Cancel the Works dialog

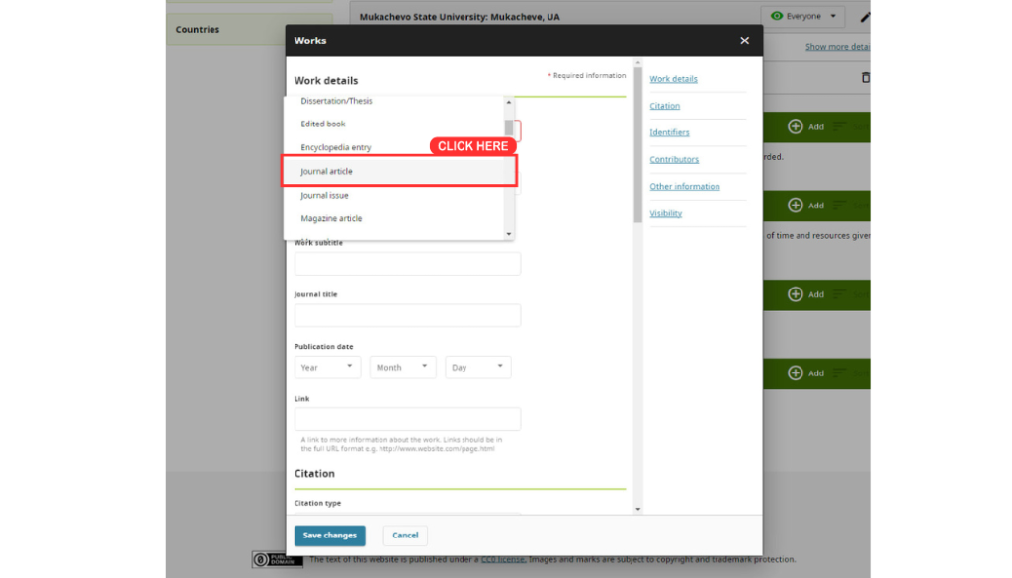click(405, 536)
